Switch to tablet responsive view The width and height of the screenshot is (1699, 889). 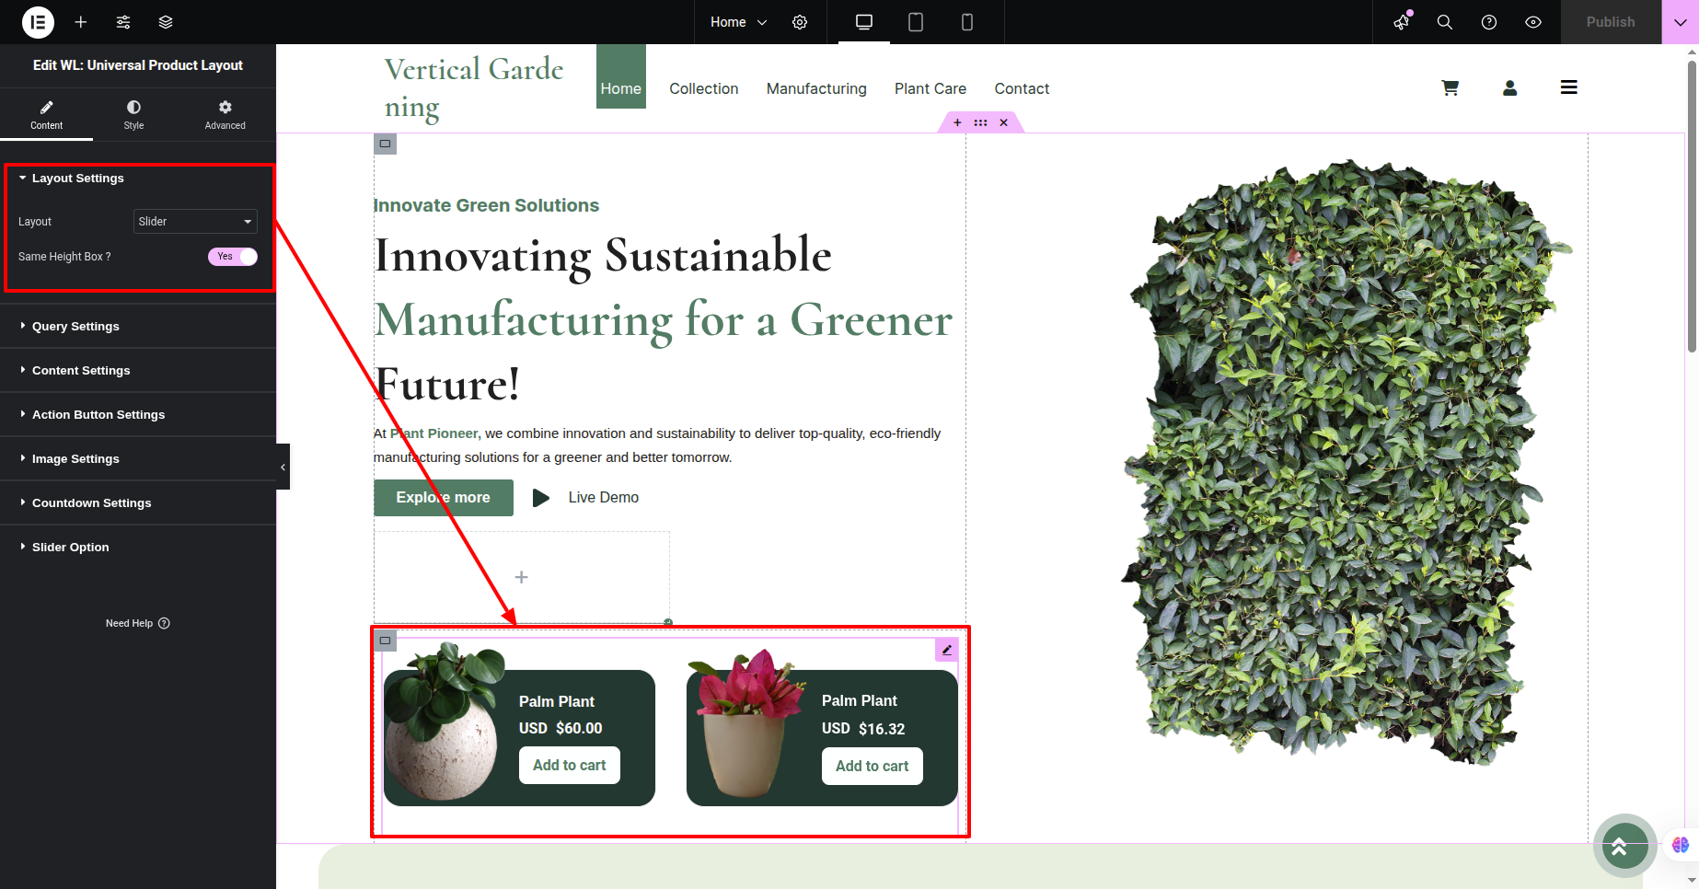coord(916,22)
